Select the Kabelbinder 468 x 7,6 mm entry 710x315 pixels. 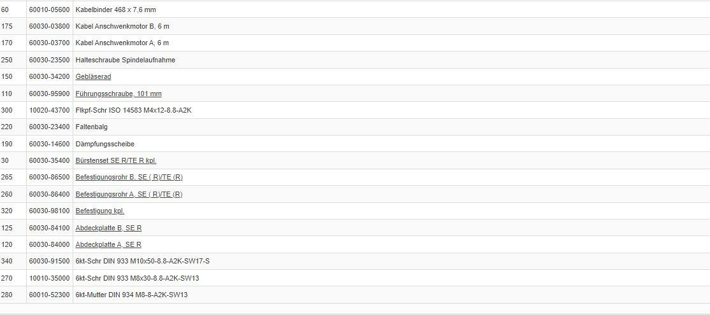[x=115, y=10]
